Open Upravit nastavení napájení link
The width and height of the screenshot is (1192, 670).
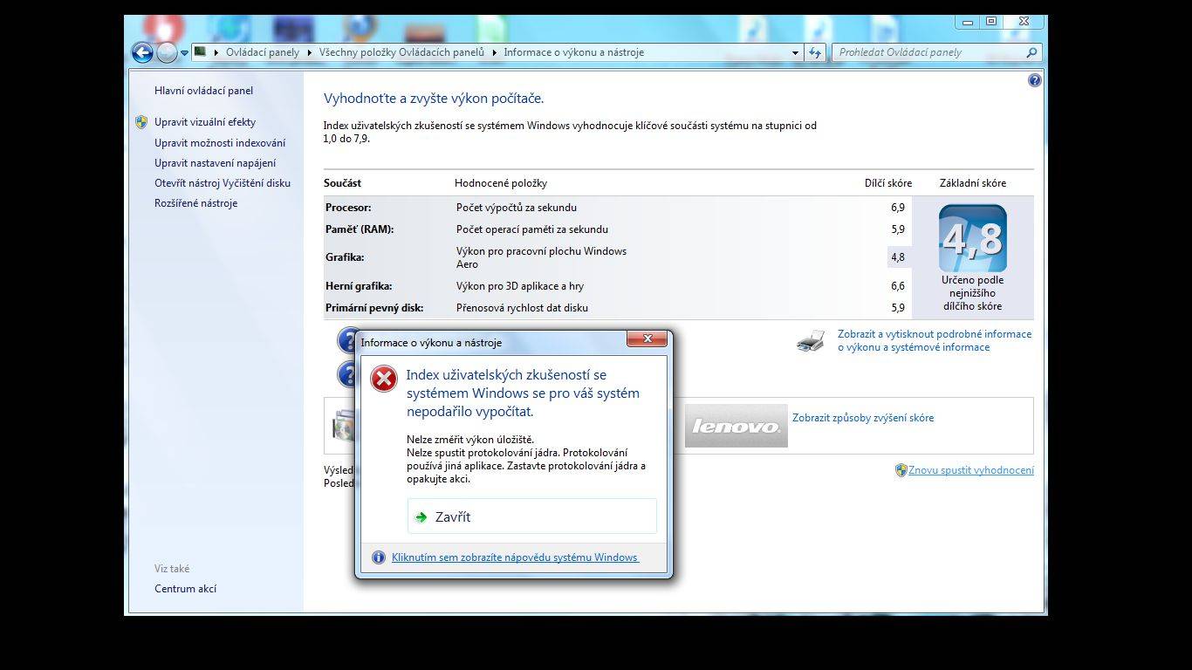pos(215,163)
